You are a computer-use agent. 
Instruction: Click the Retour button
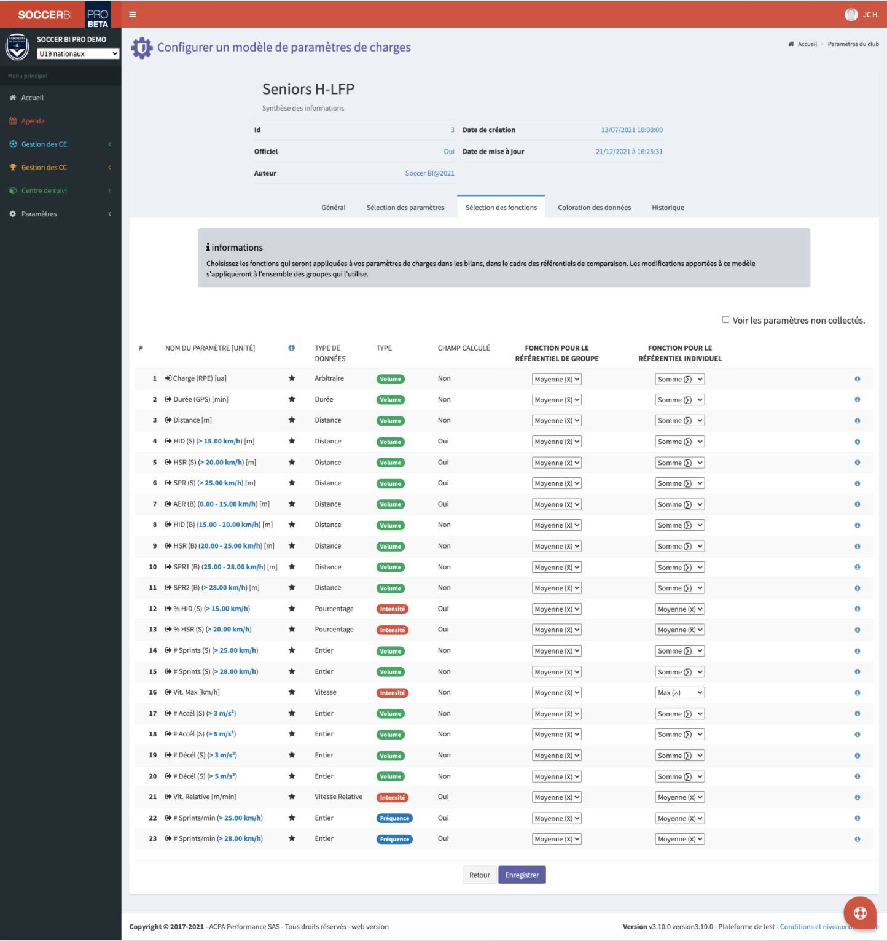coord(480,875)
